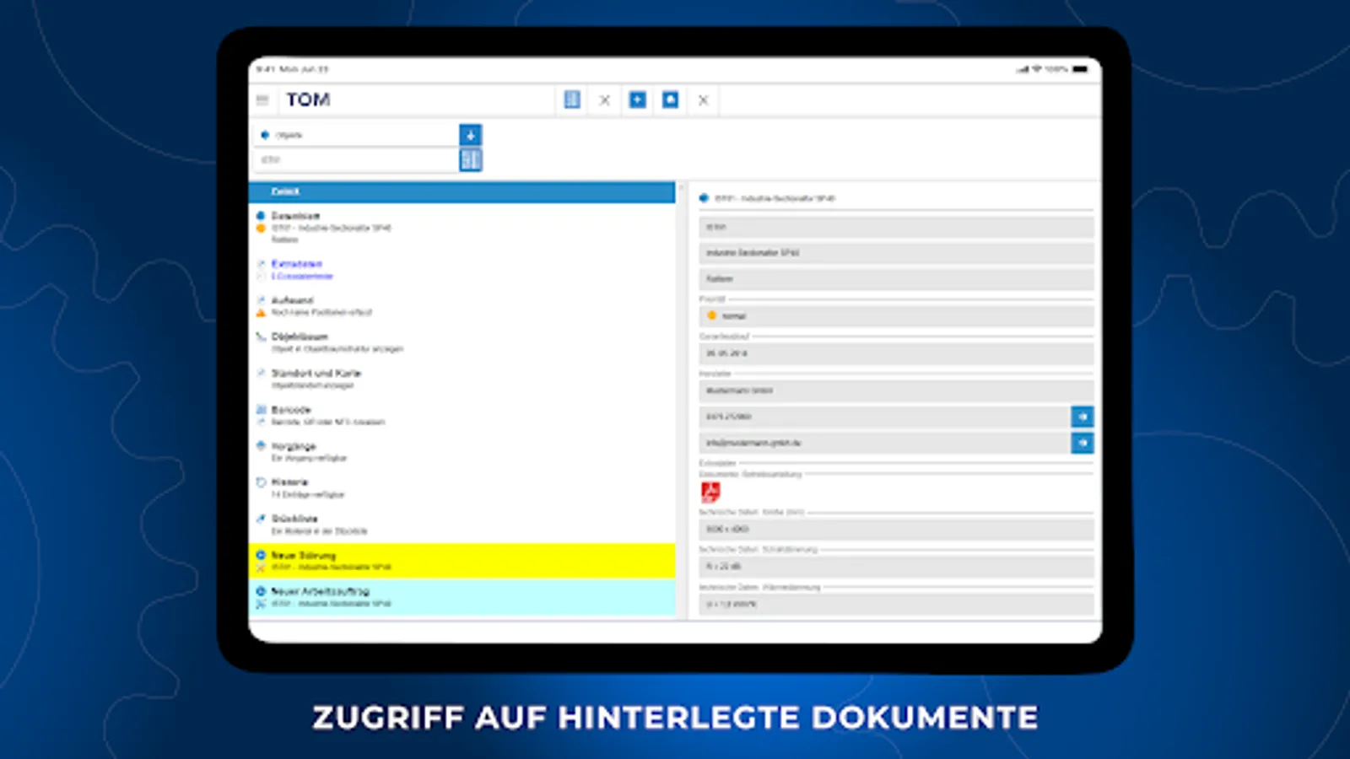Open the Vorgänge list entry
This screenshot has width=1350, height=759.
click(x=462, y=452)
